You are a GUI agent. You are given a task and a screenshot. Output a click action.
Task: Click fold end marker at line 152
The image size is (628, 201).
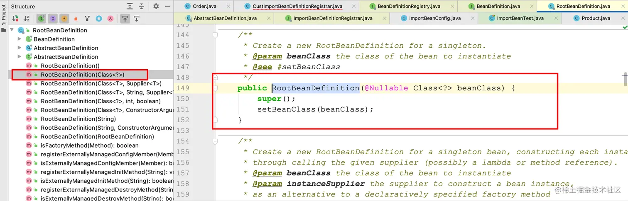click(x=215, y=120)
